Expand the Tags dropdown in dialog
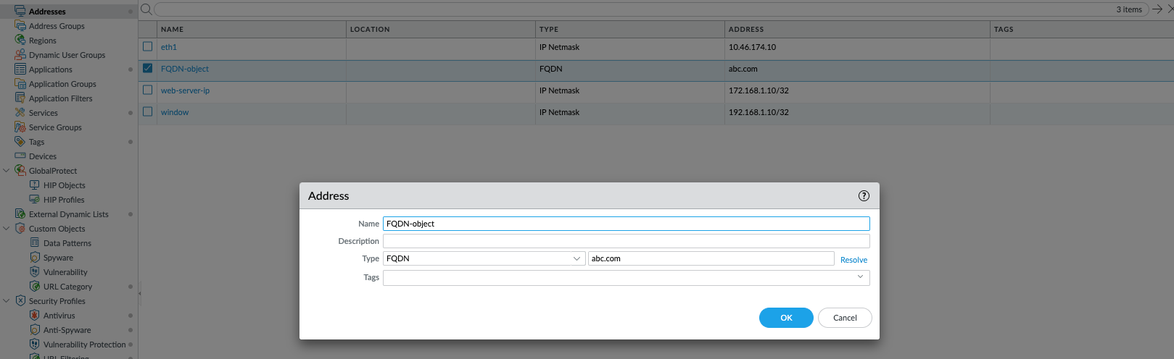Viewport: 1174px width, 359px height. click(x=860, y=277)
